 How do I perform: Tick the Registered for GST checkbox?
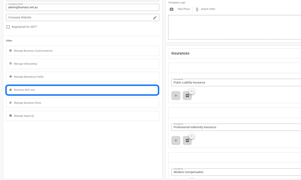(8, 27)
